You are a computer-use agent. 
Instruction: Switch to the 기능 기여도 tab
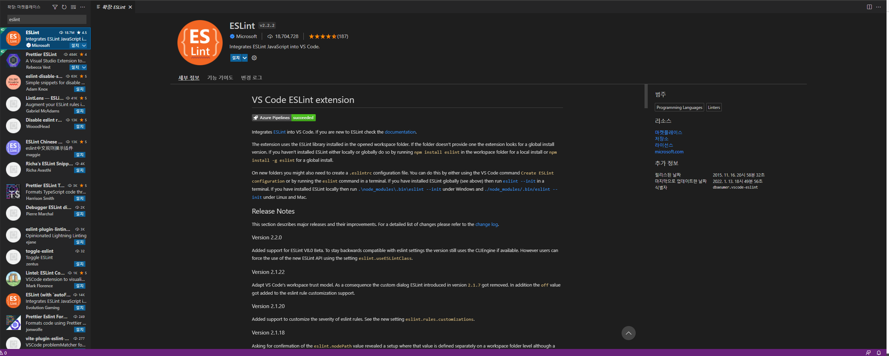click(220, 78)
